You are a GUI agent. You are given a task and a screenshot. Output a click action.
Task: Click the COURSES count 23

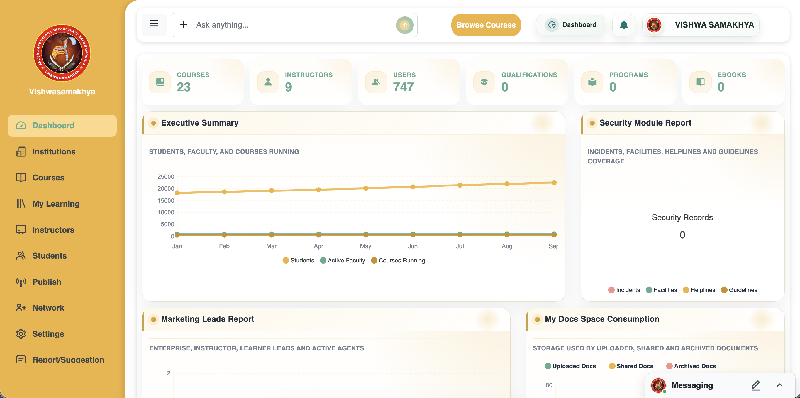point(184,87)
